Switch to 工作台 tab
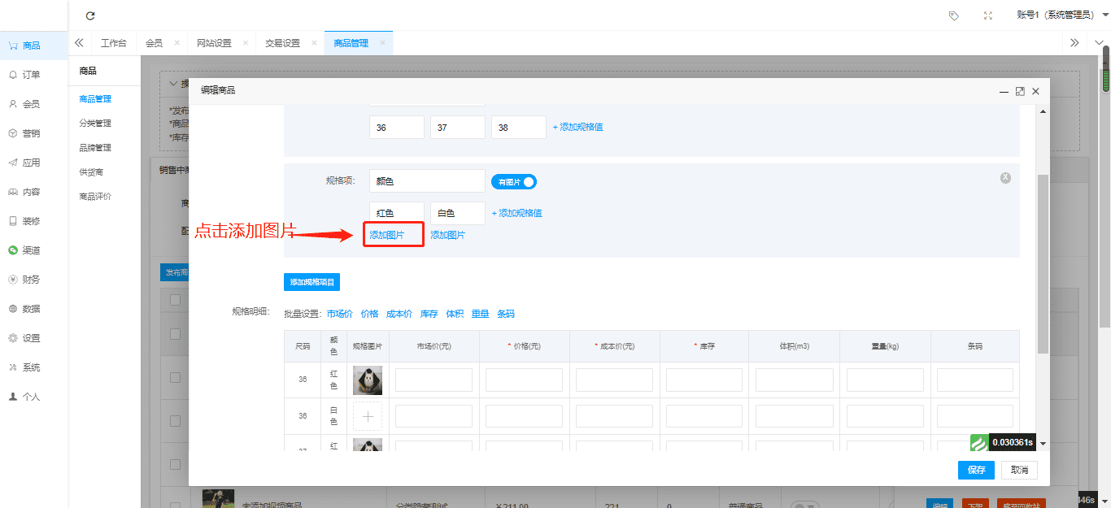The image size is (1111, 508). (x=114, y=43)
